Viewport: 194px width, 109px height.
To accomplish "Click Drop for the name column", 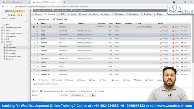I will [x=176, y=31].
